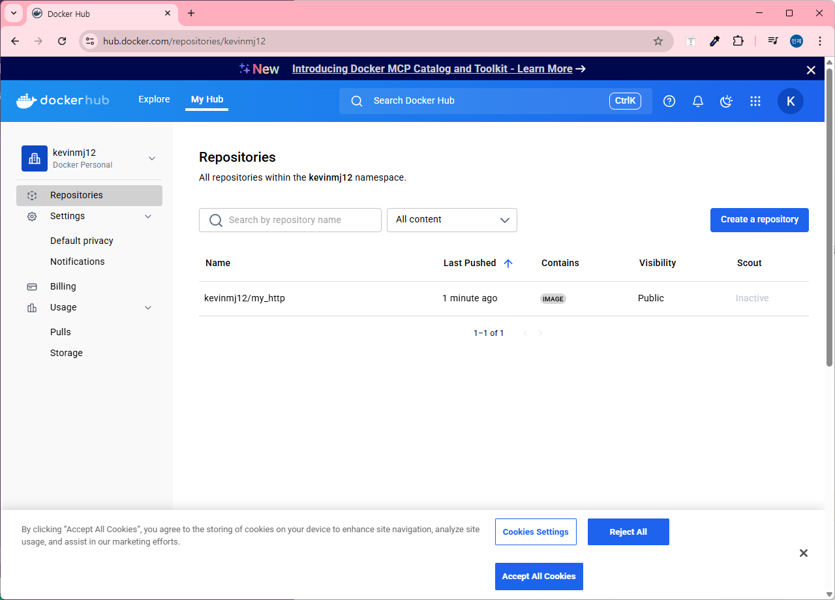The image size is (835, 600).
Task: Click the Docker Hub logo
Action: click(63, 100)
